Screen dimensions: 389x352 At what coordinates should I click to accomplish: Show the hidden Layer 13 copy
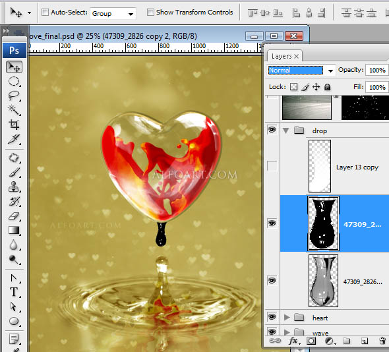(x=272, y=165)
